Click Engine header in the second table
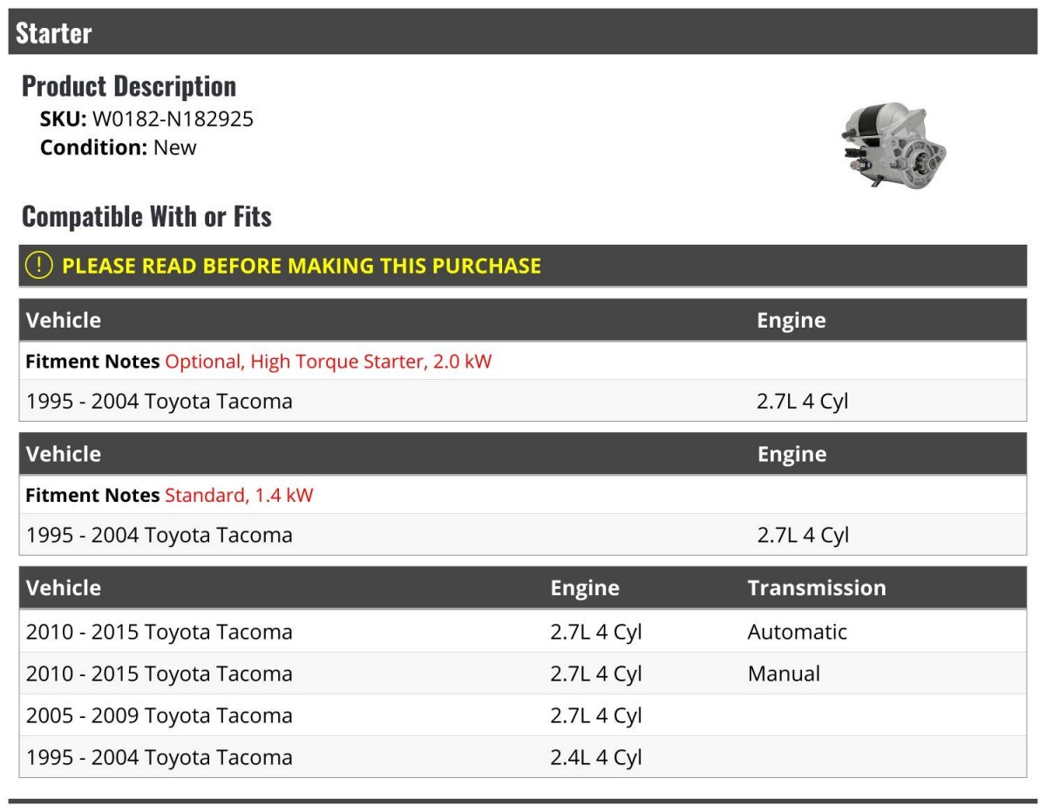 [791, 454]
